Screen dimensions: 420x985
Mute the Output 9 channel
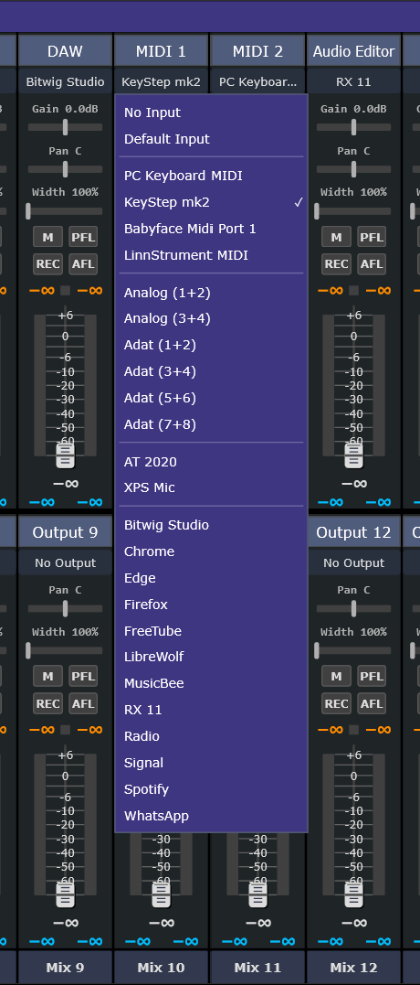click(x=47, y=676)
